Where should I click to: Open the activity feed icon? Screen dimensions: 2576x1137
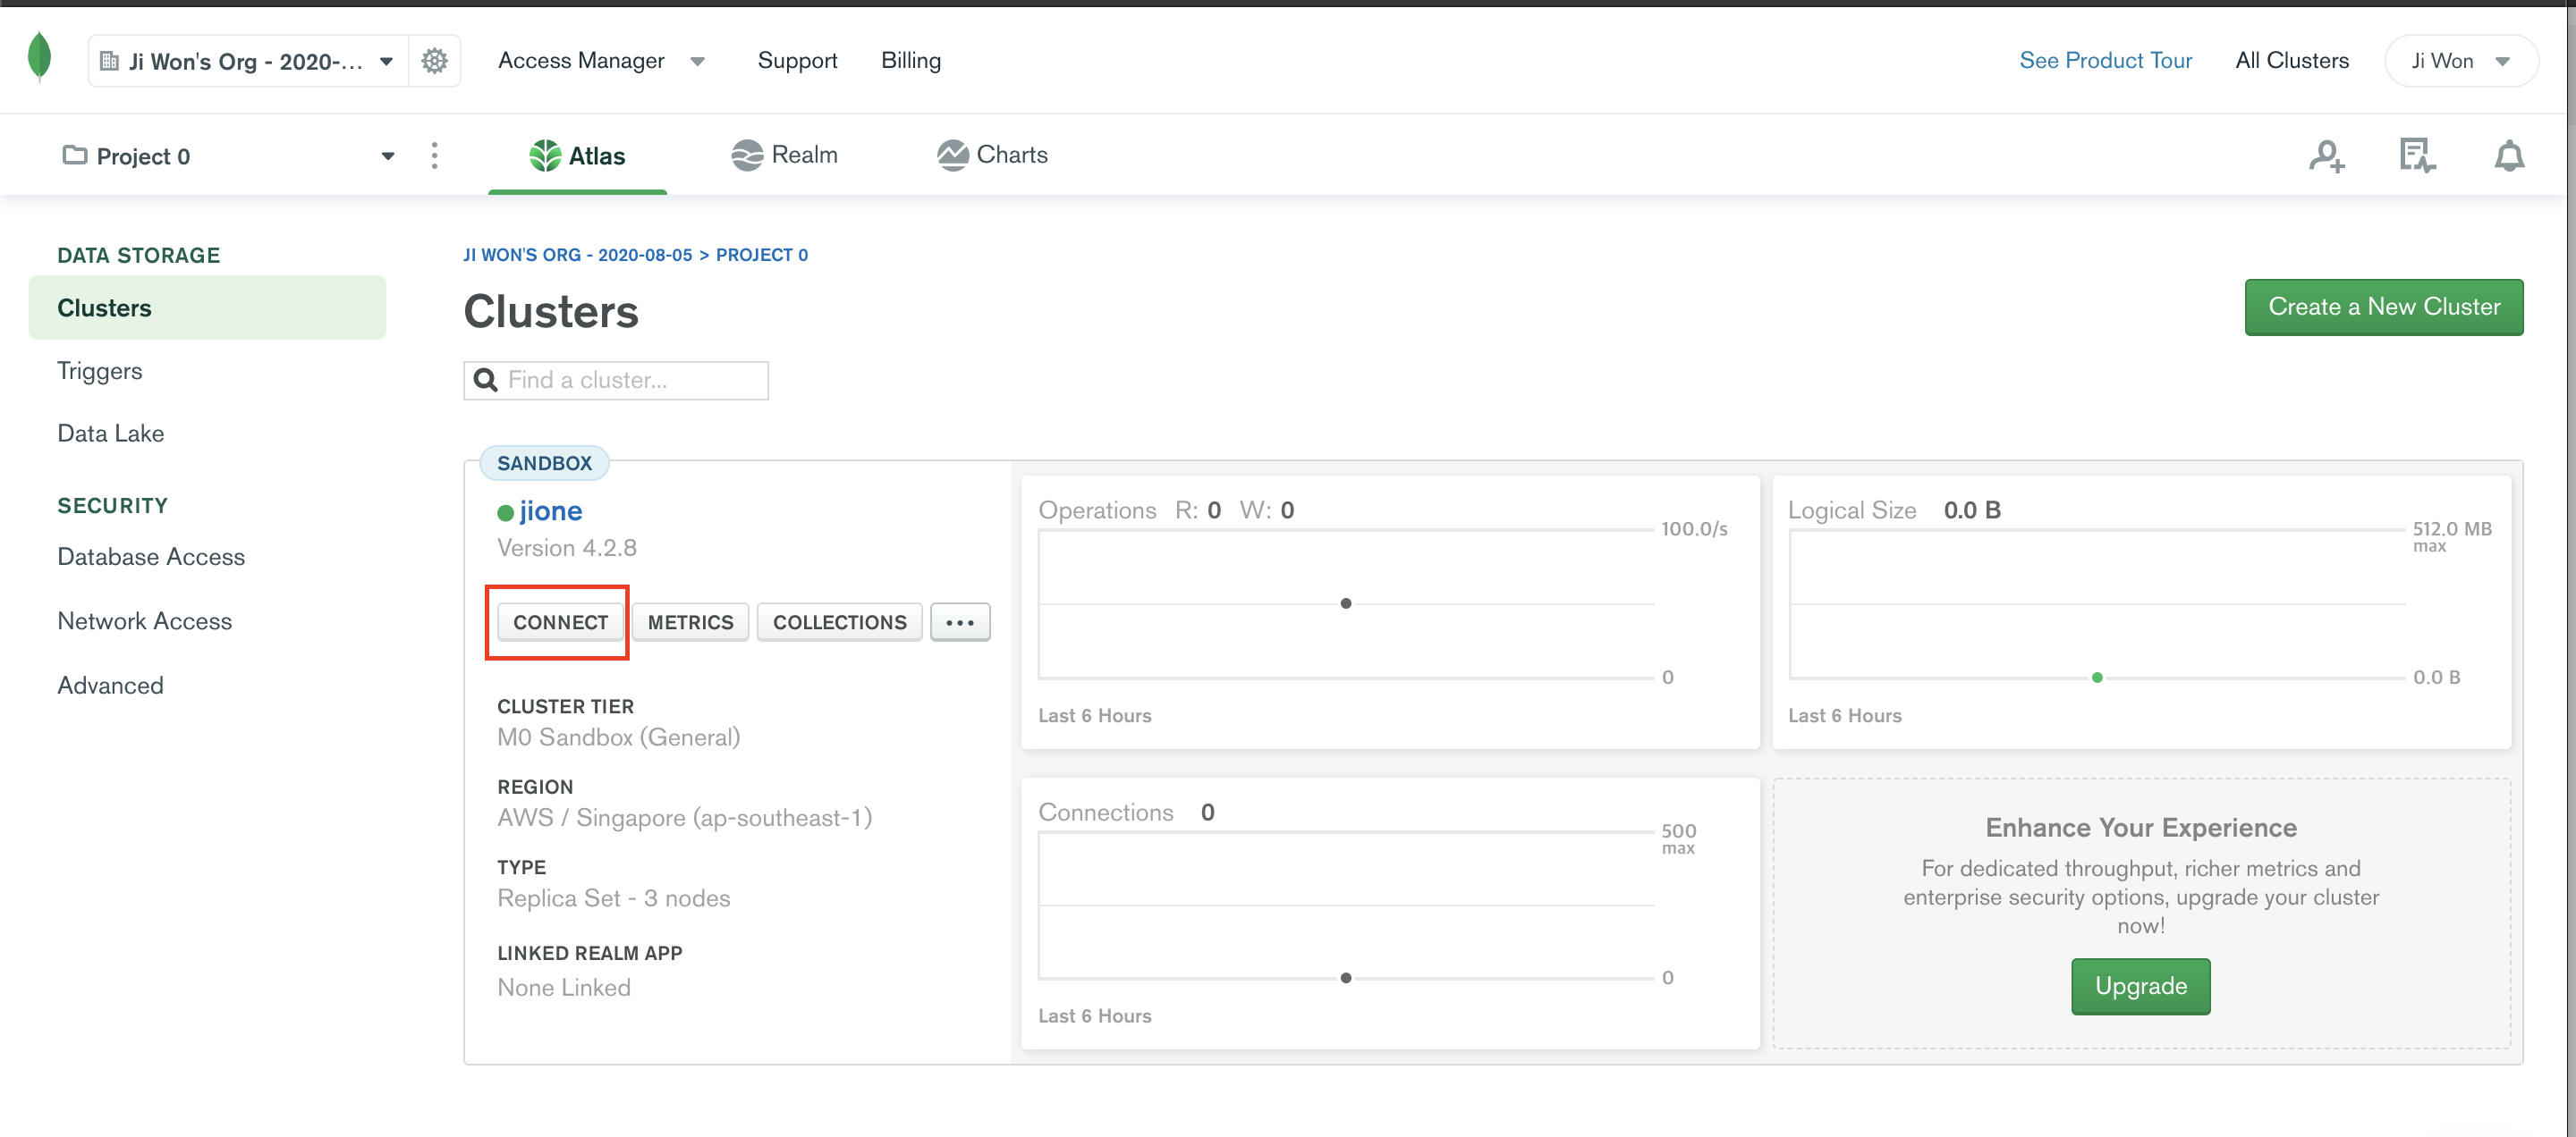pyautogui.click(x=2417, y=156)
